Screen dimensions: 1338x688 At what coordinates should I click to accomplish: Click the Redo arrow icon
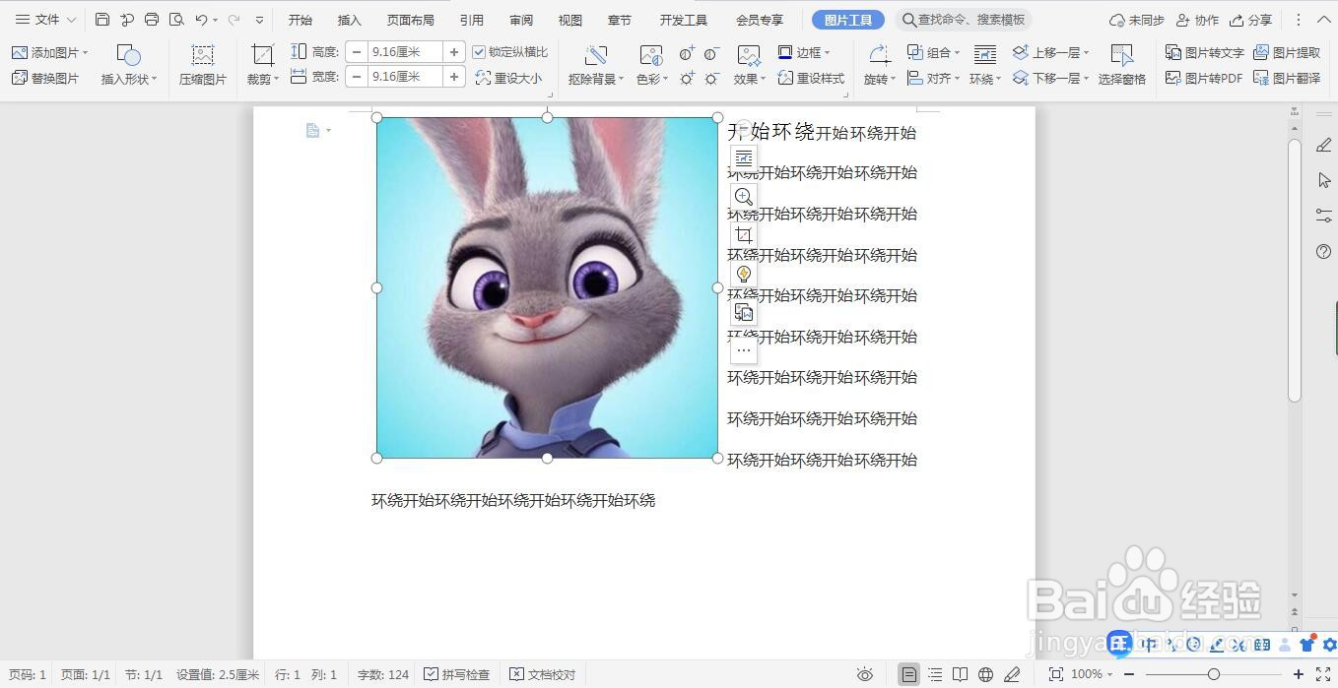pyautogui.click(x=234, y=20)
